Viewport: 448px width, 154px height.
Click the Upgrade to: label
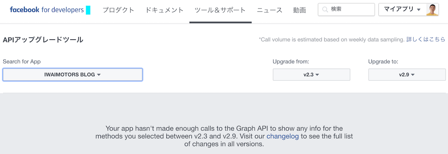tap(383, 61)
